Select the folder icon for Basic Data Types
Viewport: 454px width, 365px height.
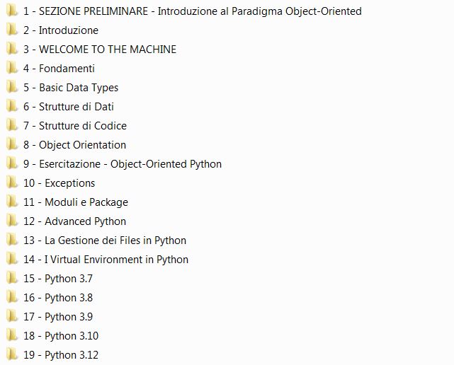coord(11,87)
